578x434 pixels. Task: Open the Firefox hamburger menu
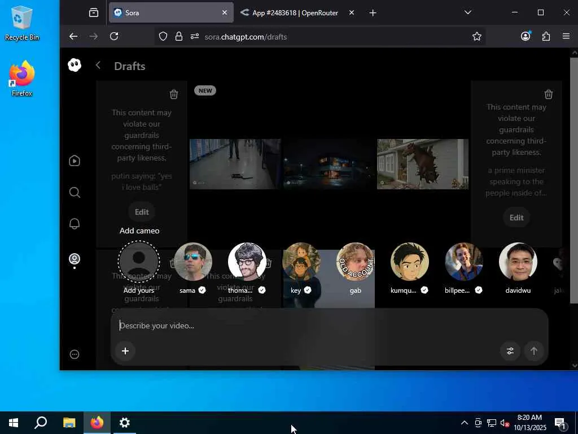(566, 36)
